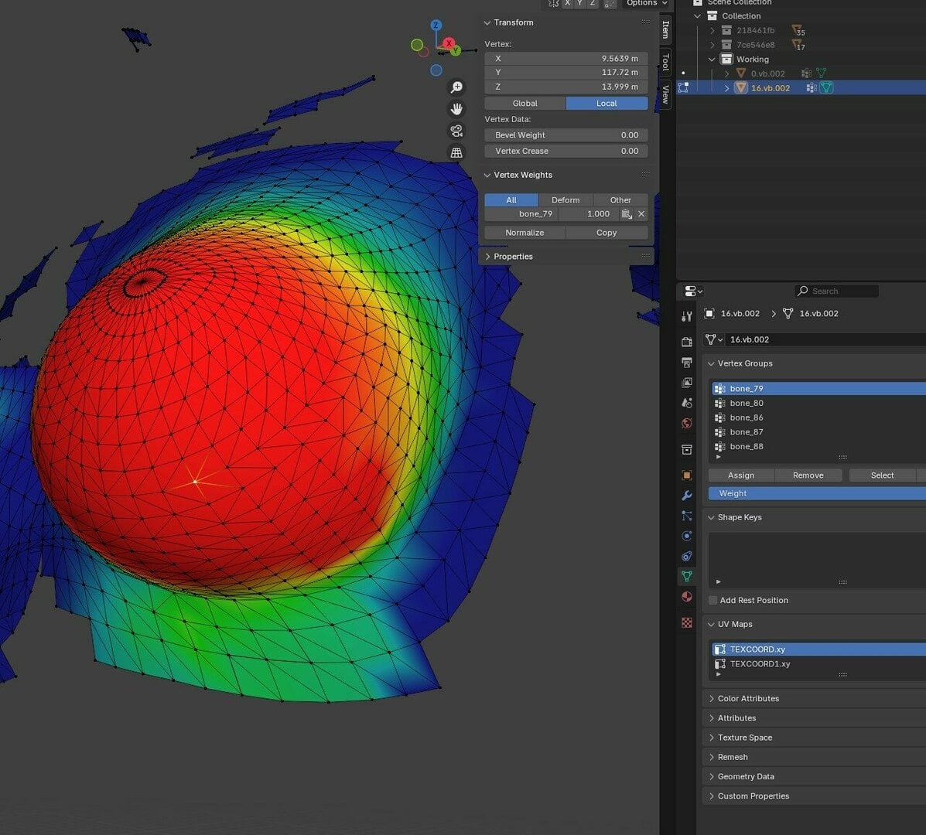Open the Texture properties checker icon
Viewport: 926px width, 835px height.
tap(687, 622)
